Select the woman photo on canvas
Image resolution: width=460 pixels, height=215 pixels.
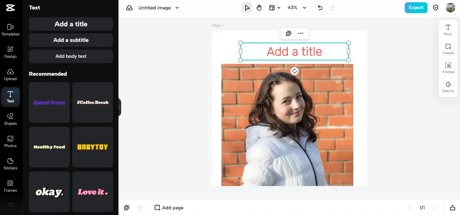tap(287, 125)
